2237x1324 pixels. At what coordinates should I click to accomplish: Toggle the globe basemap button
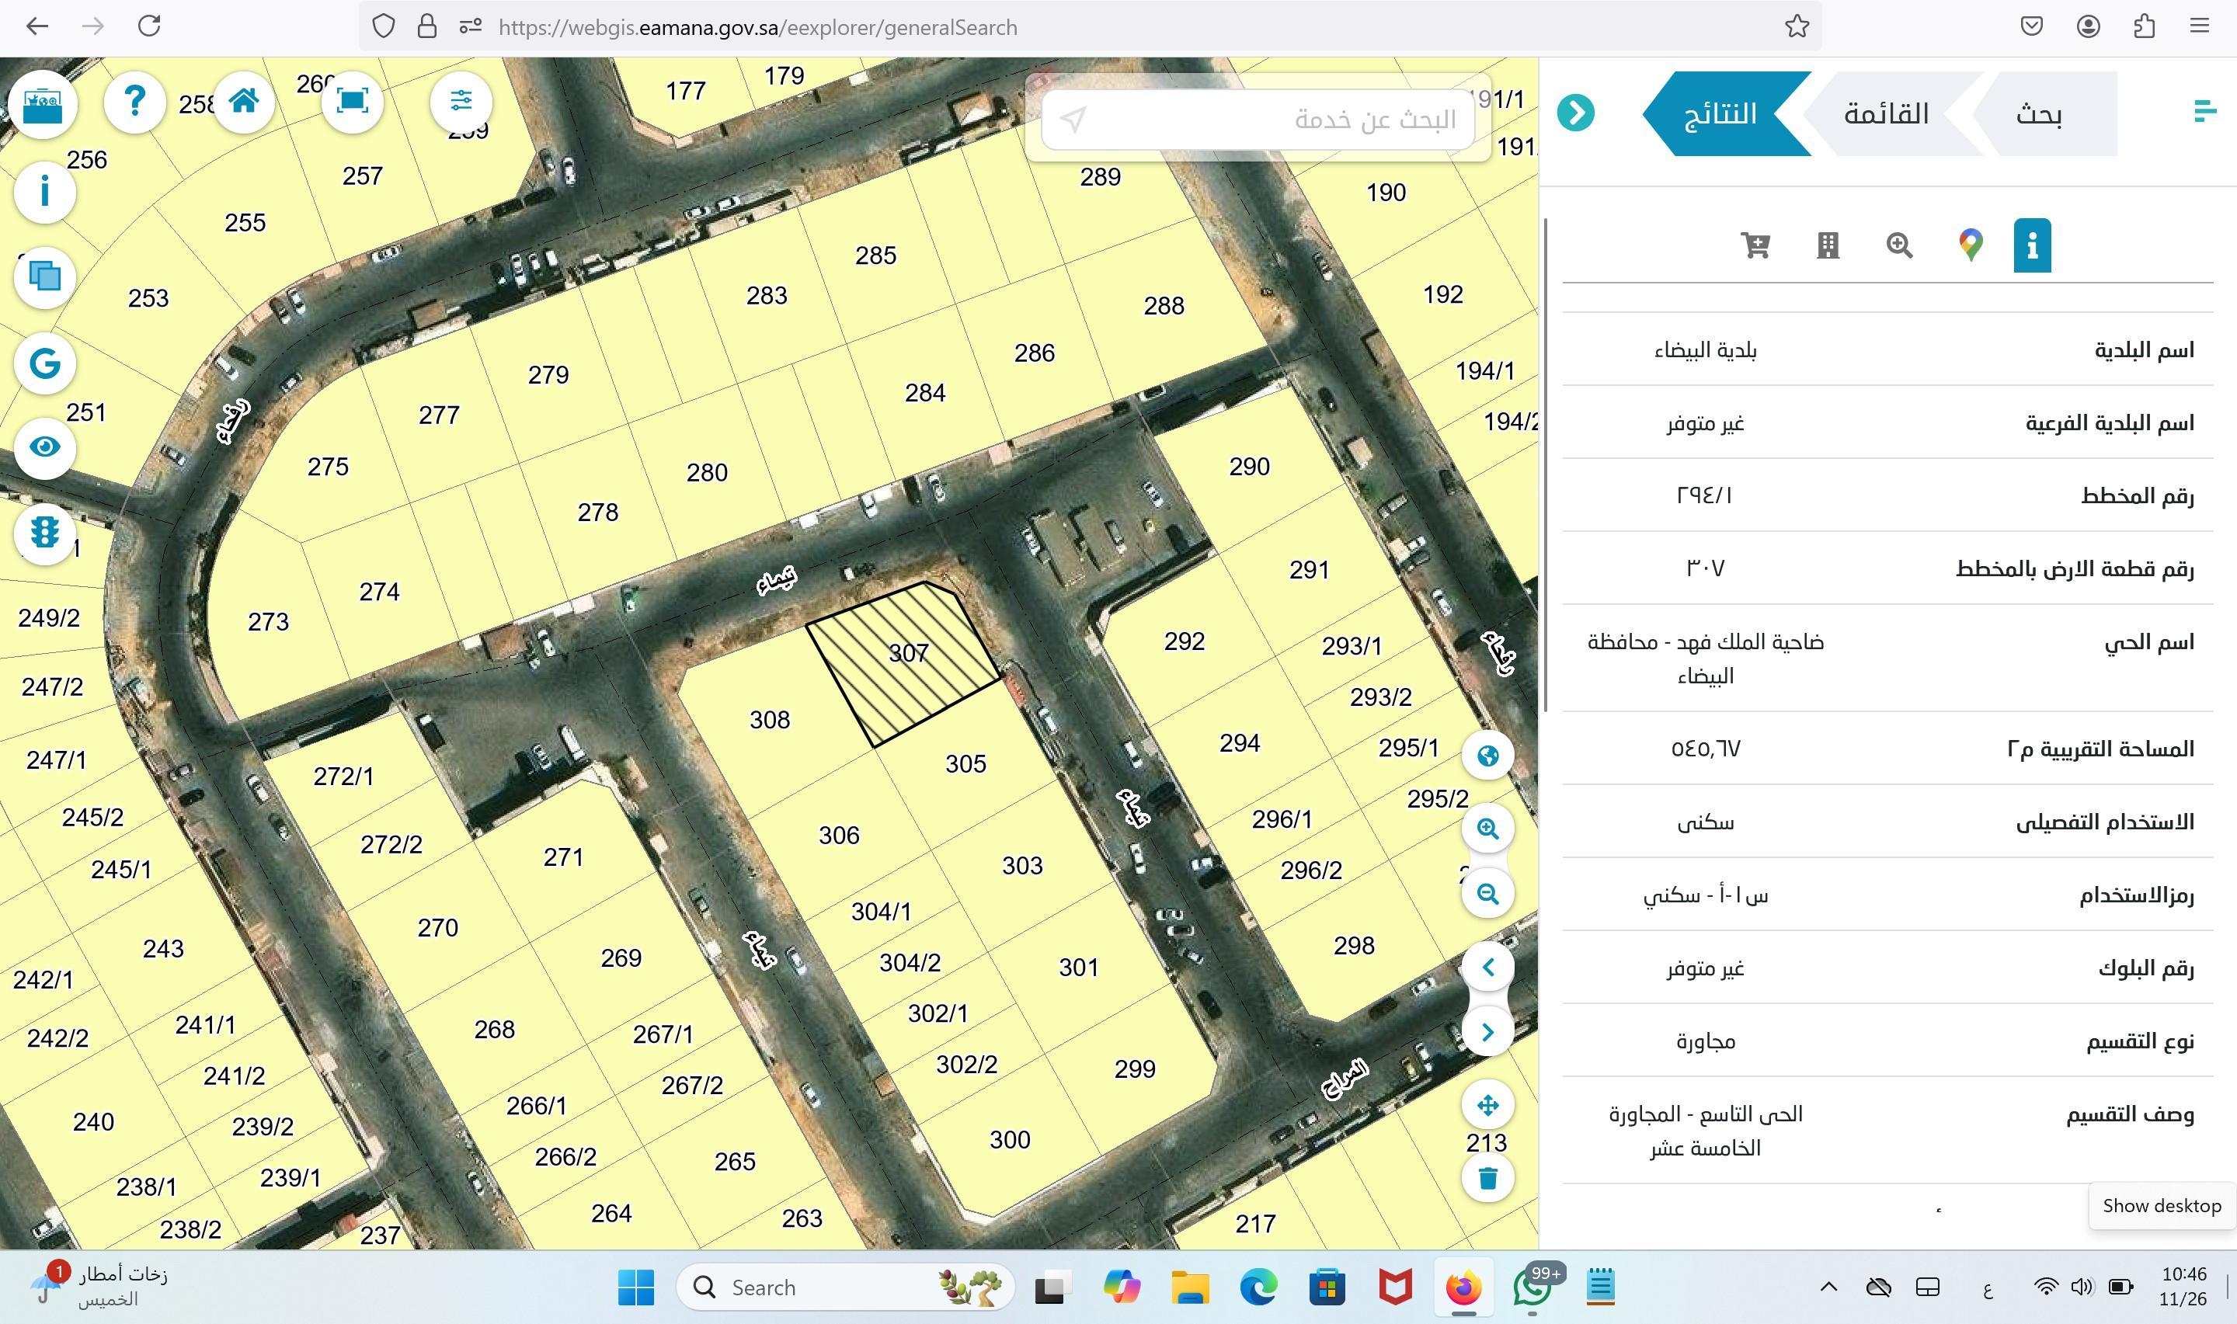1487,756
